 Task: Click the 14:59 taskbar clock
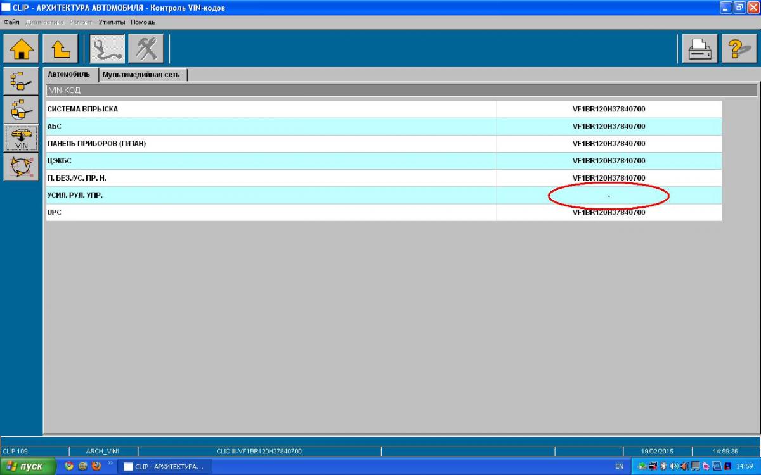click(x=745, y=466)
